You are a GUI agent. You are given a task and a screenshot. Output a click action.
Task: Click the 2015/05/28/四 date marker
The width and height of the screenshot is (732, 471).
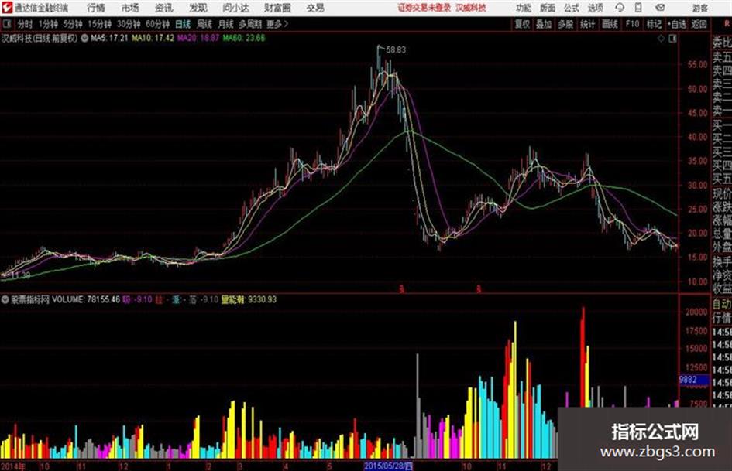388,466
